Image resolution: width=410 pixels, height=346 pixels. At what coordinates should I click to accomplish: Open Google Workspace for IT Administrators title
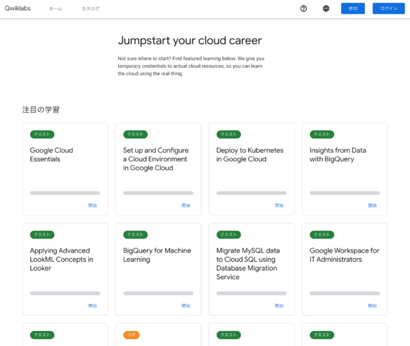pos(344,255)
